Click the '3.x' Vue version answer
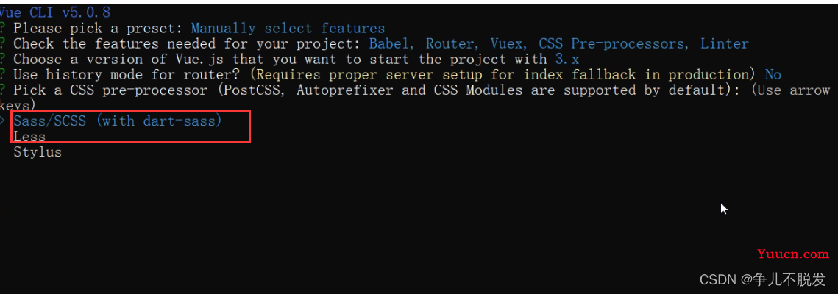 [x=567, y=60]
